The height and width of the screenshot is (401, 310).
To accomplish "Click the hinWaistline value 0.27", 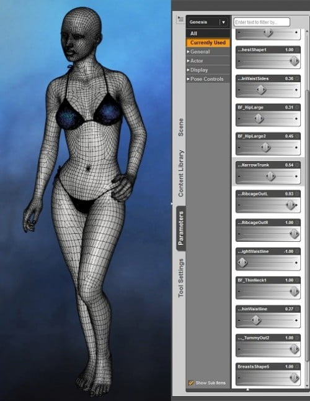I will [289, 309].
